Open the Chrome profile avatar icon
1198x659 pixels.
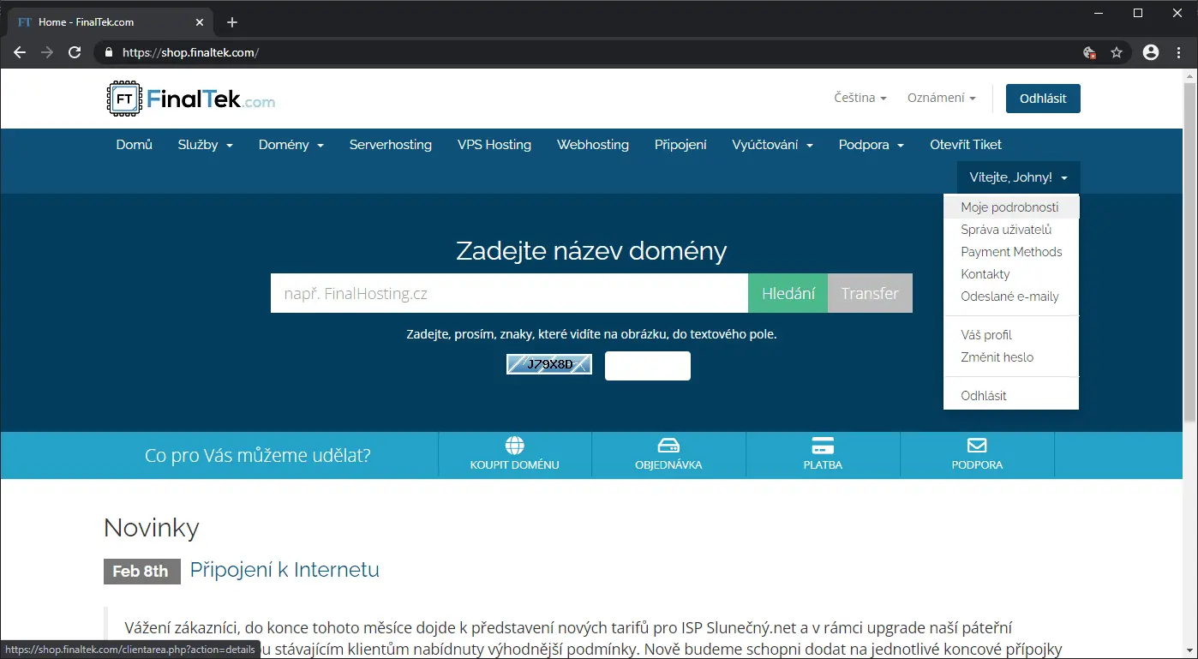[x=1151, y=52]
